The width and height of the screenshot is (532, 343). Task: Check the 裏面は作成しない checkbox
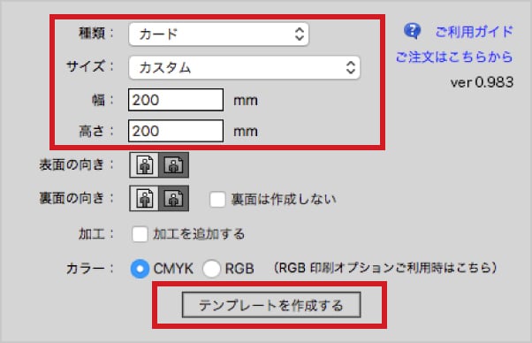[217, 199]
